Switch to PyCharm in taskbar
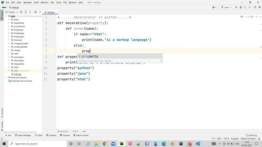The image size is (262, 147). tap(122, 144)
